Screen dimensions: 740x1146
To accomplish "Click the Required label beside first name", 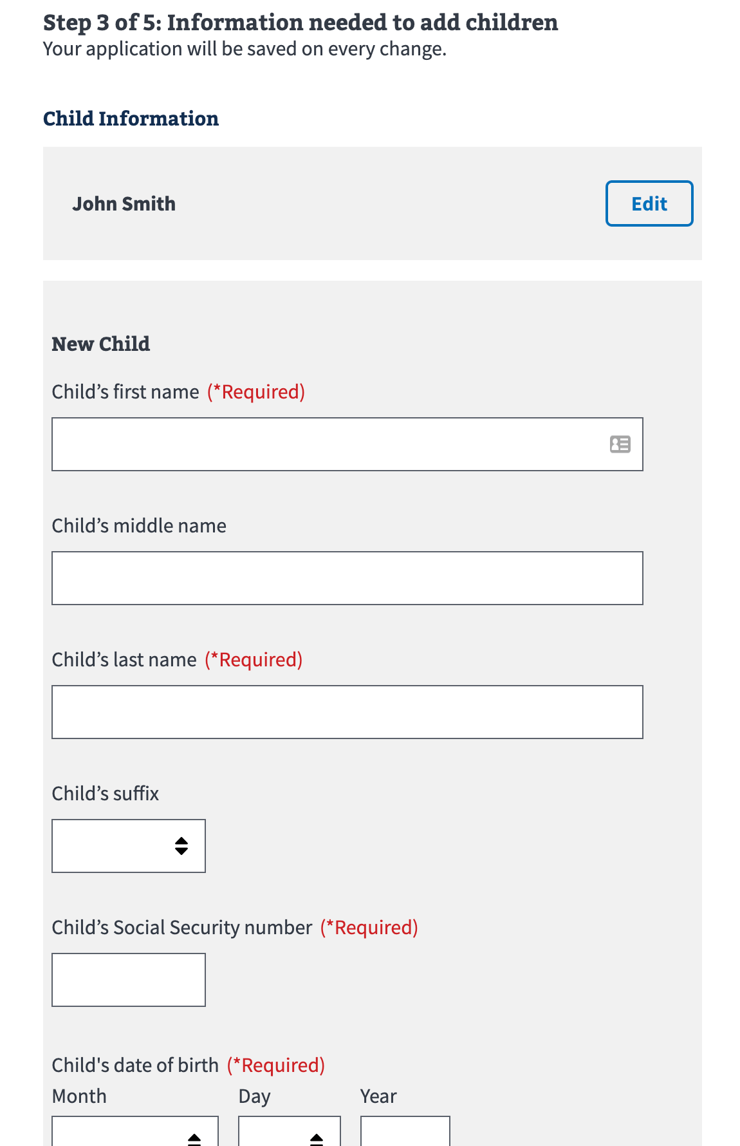I will pos(255,391).
